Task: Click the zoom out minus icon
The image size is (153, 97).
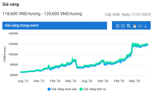Action: pos(123,26)
